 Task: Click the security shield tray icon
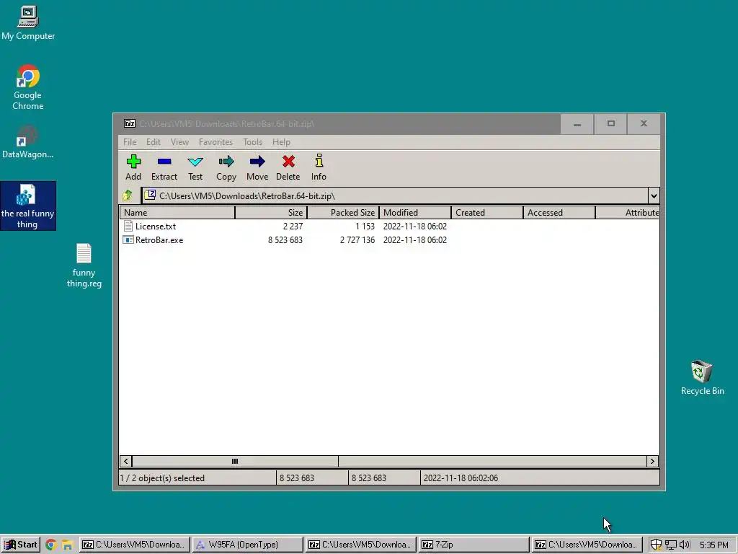coord(656,545)
